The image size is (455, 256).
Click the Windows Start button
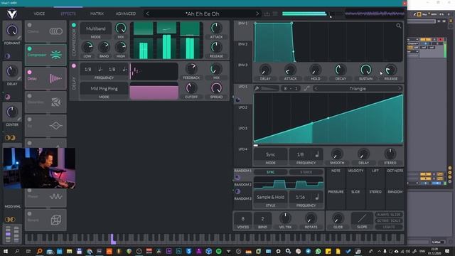6,251
